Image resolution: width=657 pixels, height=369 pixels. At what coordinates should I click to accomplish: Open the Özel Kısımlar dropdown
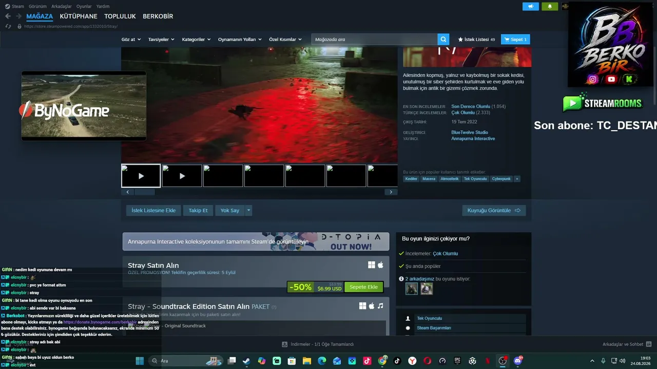click(x=285, y=39)
